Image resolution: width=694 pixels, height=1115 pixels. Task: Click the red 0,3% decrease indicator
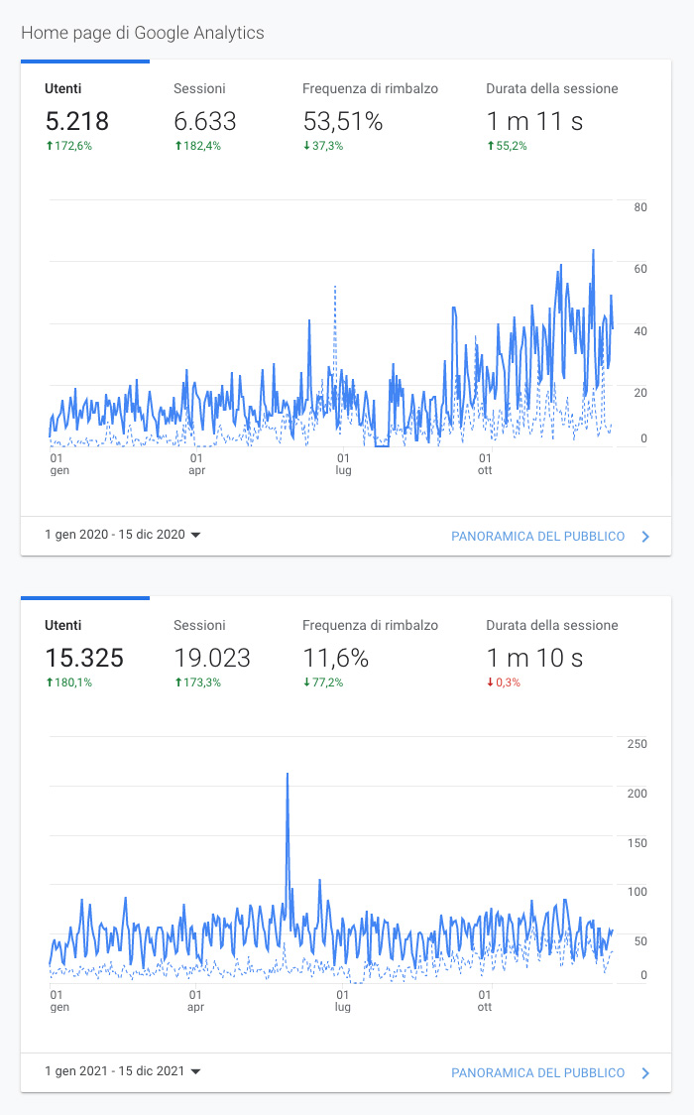(503, 682)
